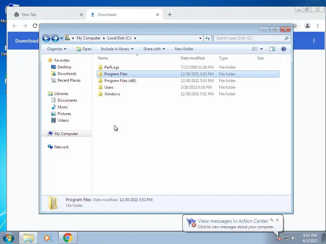Image resolution: width=326 pixels, height=244 pixels.
Task: Click the volume speaker tray icon
Action: [294, 238]
